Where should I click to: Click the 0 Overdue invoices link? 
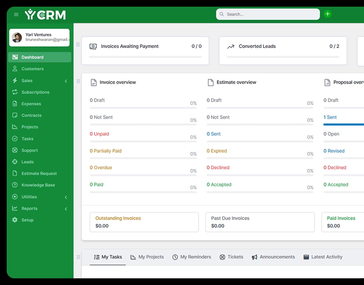click(x=101, y=168)
